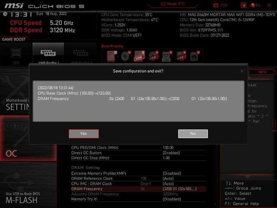Open the Motherboard SETTINGS section
The image size is (277, 208).
[x=14, y=92]
